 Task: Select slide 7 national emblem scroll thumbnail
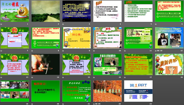click(x=15, y=38)
